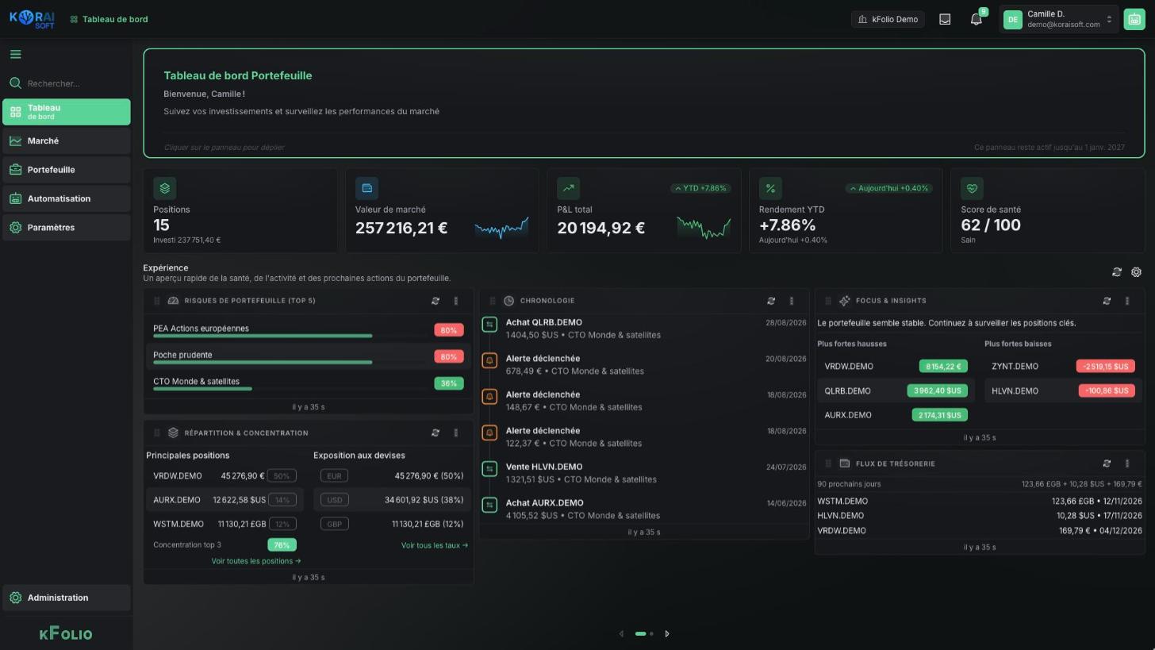Go to previous dashboard page arrow
The image size is (1155, 650).
(621, 633)
